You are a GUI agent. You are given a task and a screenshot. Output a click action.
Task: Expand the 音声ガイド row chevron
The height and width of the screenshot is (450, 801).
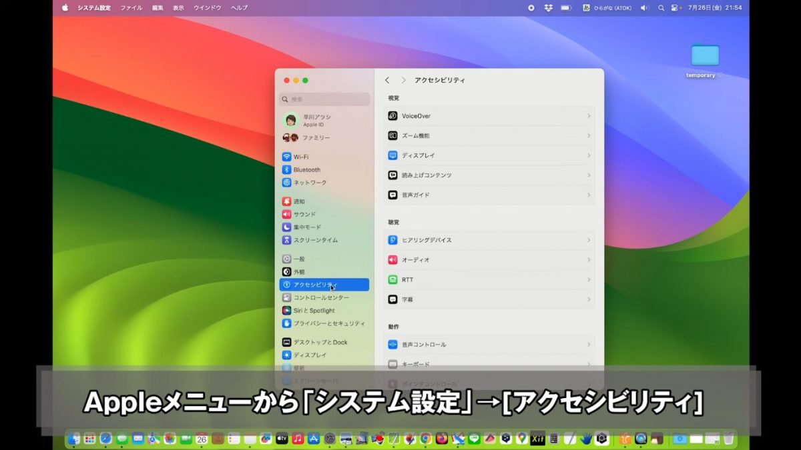589,195
